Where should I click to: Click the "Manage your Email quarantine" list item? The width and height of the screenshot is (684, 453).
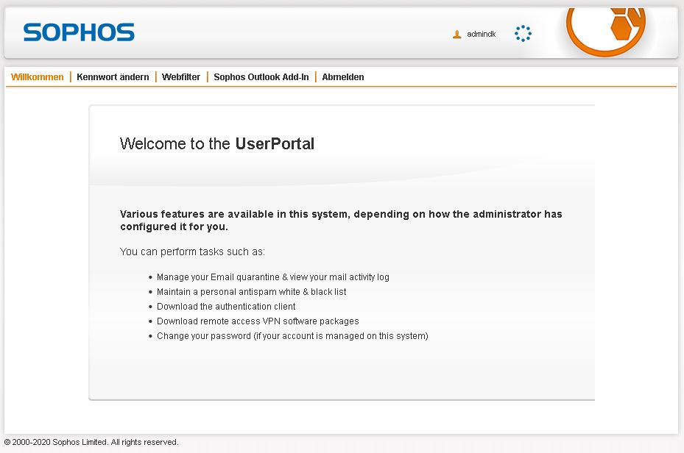pyautogui.click(x=272, y=277)
